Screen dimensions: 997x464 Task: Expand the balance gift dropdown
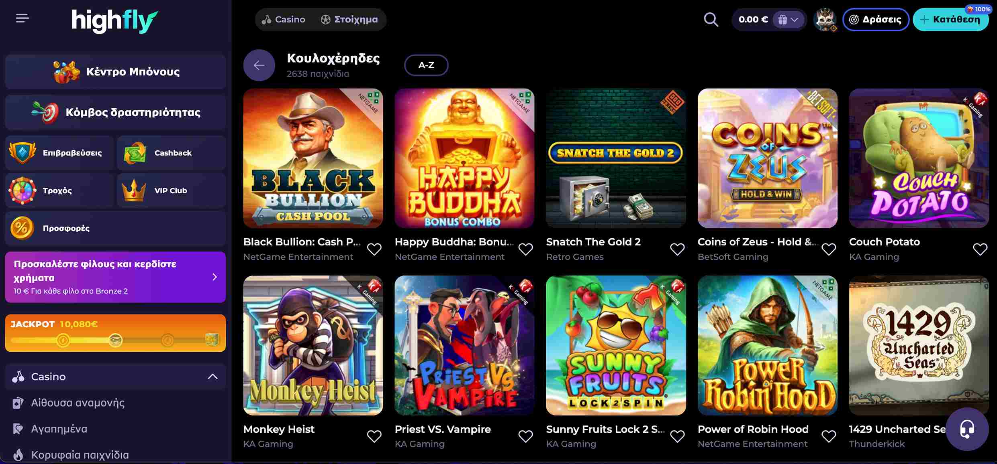pyautogui.click(x=788, y=19)
